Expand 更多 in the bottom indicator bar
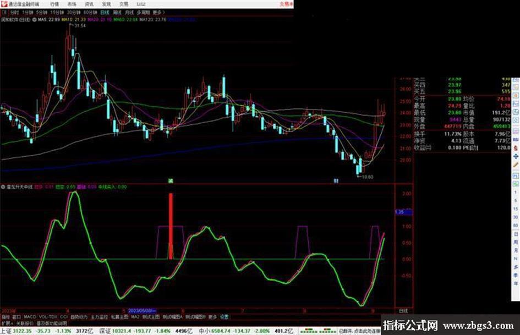The width and height of the screenshot is (520, 335). (x=212, y=317)
